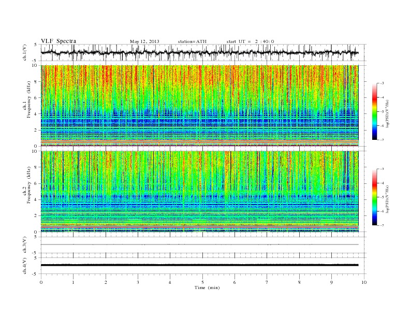The image size is (410, 317).
Task: Click the "start UT = 2 :40: 0" text
Action: (250, 41)
